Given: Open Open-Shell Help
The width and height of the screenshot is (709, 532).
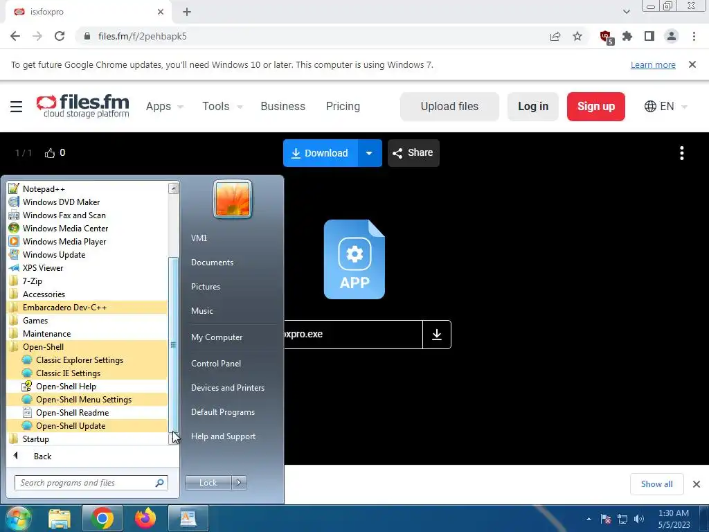Looking at the screenshot, I should click(x=87, y=386).
